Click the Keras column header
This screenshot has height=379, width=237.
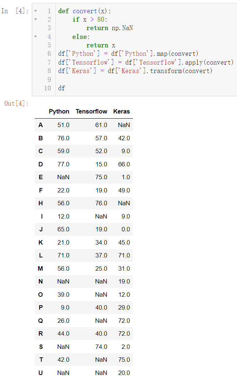tap(122, 111)
